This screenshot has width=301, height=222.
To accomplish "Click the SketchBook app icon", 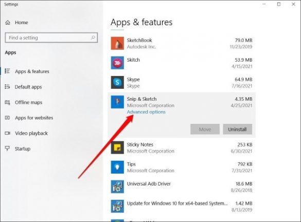I will click(x=117, y=43).
